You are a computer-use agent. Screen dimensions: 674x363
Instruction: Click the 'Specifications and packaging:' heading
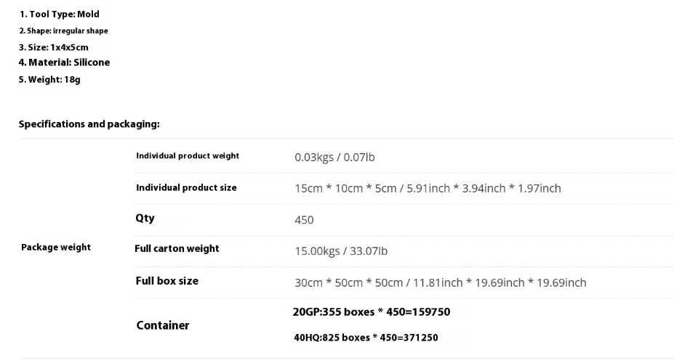point(89,124)
